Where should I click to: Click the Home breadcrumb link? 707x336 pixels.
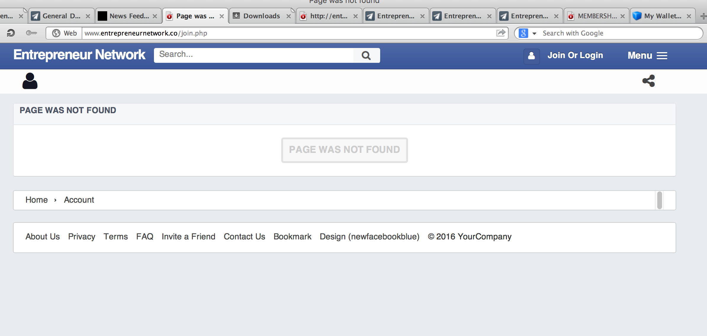pyautogui.click(x=36, y=200)
